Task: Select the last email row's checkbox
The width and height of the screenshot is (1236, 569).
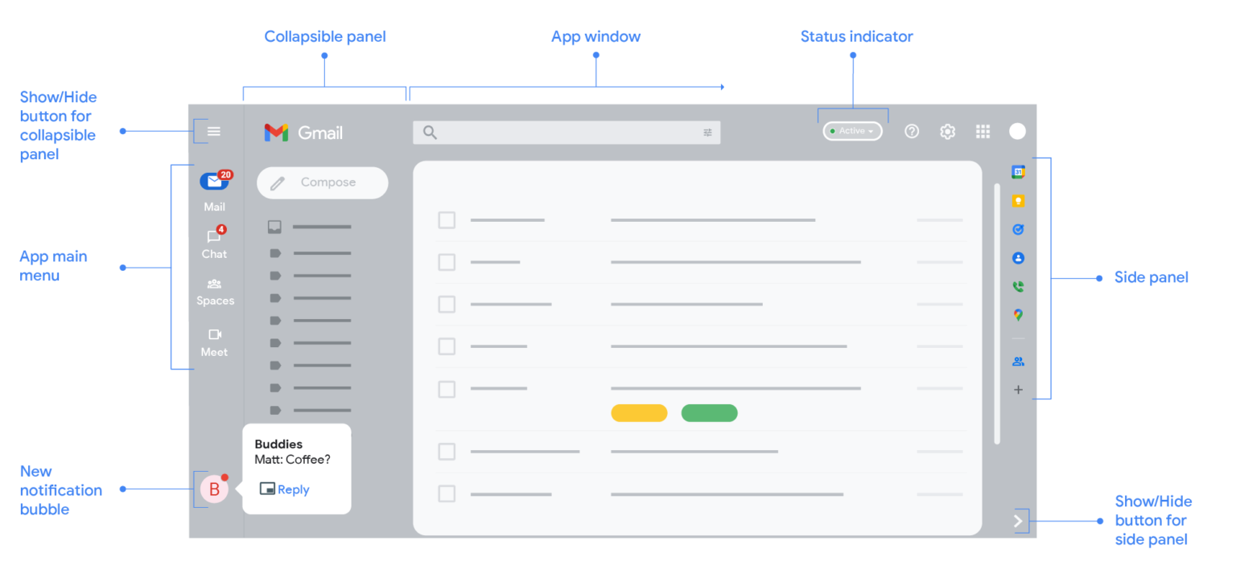Action: coord(447,494)
